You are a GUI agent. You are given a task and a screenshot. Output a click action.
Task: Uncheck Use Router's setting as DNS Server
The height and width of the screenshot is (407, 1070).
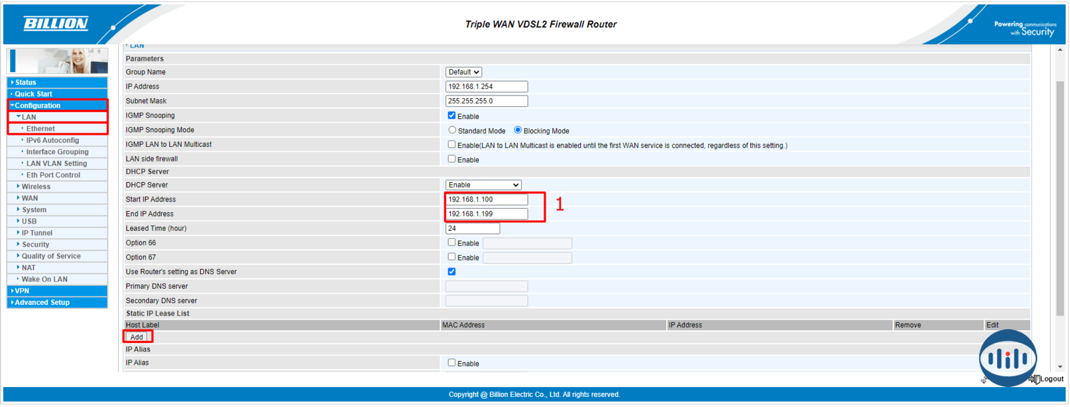tap(451, 272)
